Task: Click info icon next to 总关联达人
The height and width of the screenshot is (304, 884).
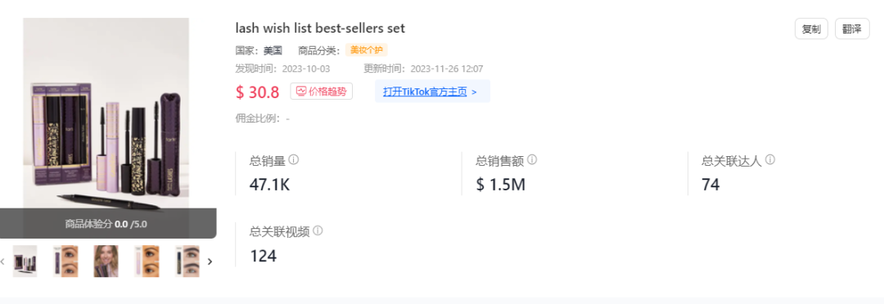Action: point(770,160)
